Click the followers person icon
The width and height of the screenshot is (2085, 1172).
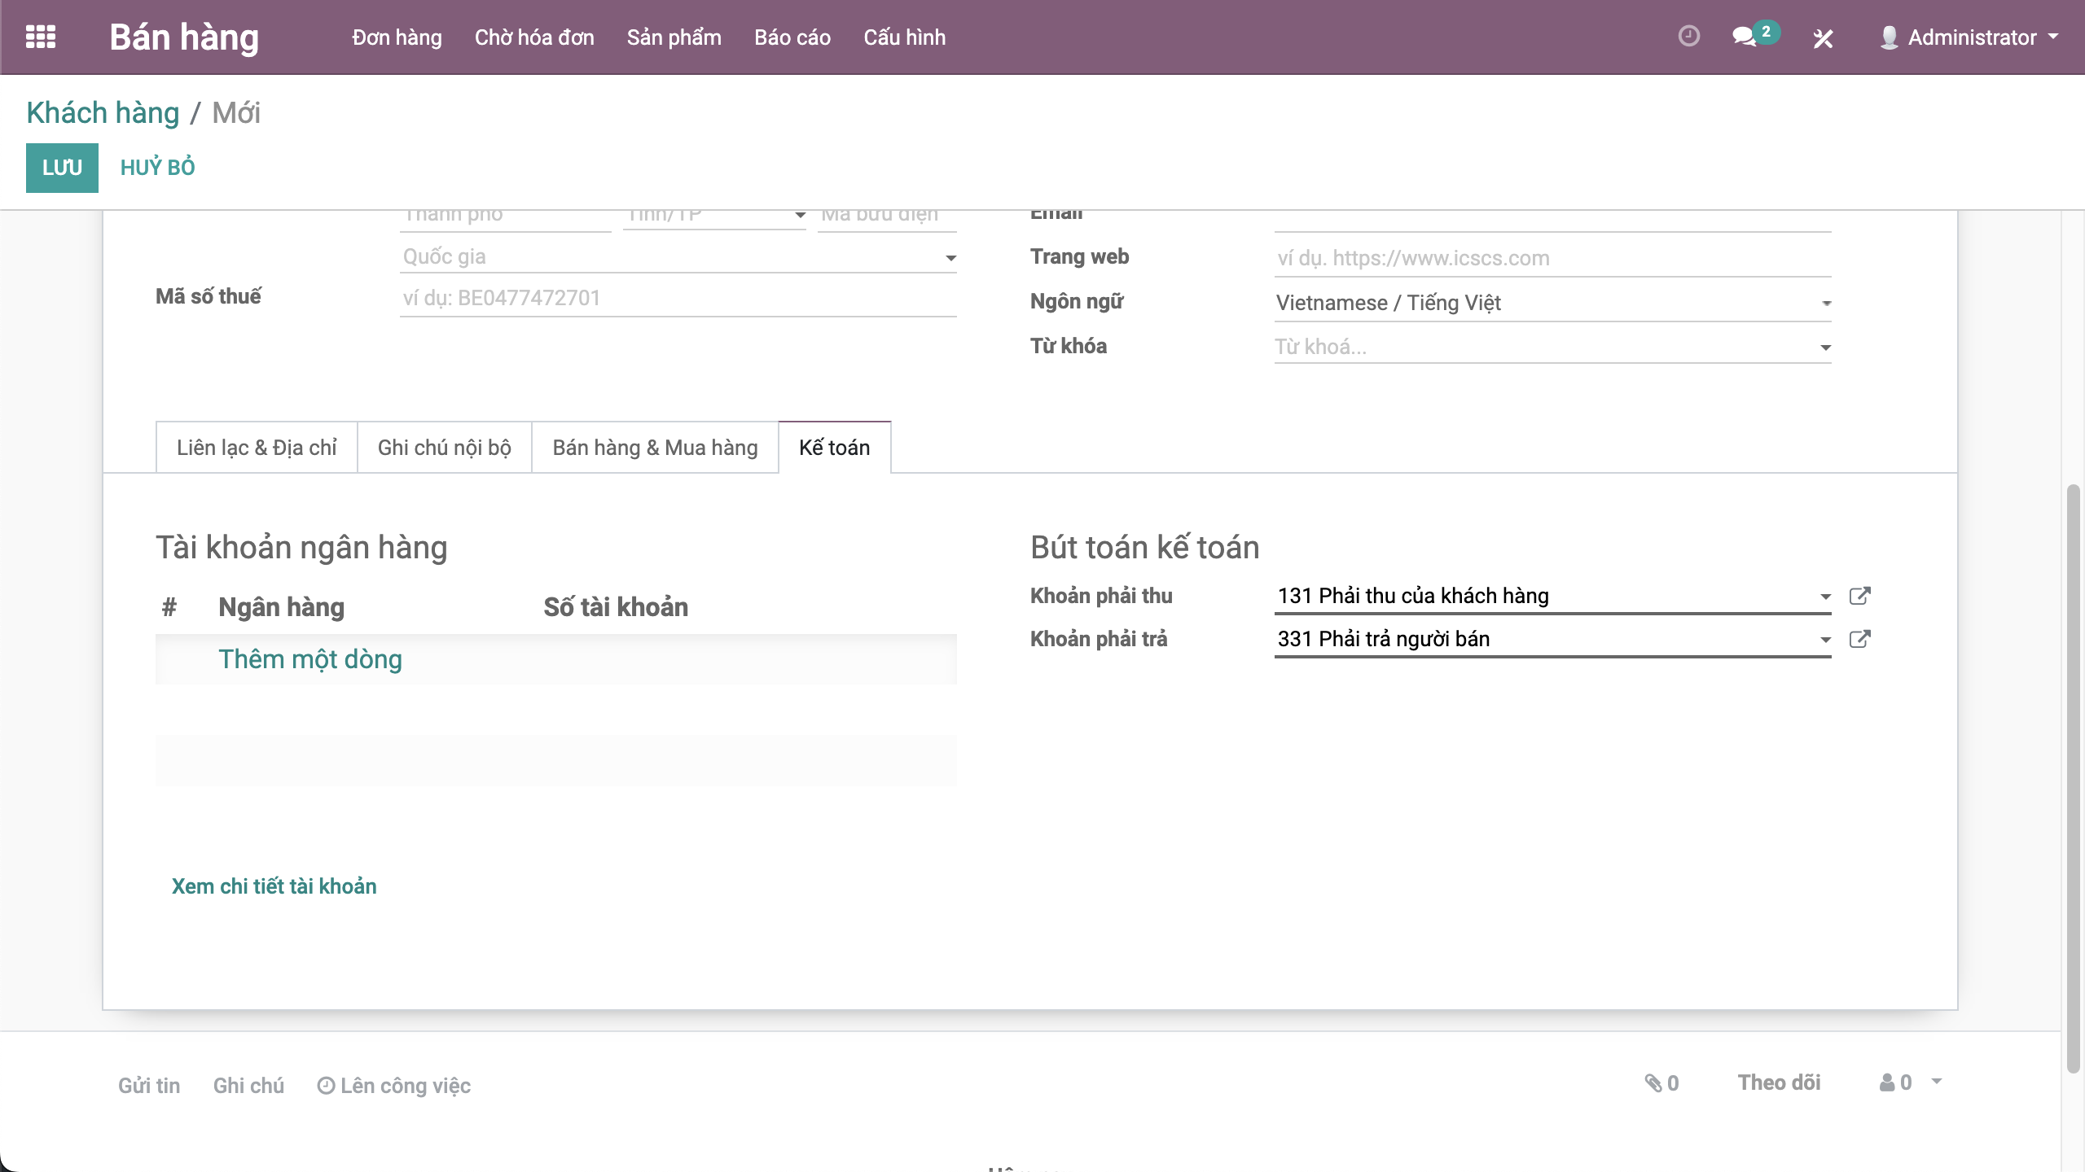(1888, 1082)
